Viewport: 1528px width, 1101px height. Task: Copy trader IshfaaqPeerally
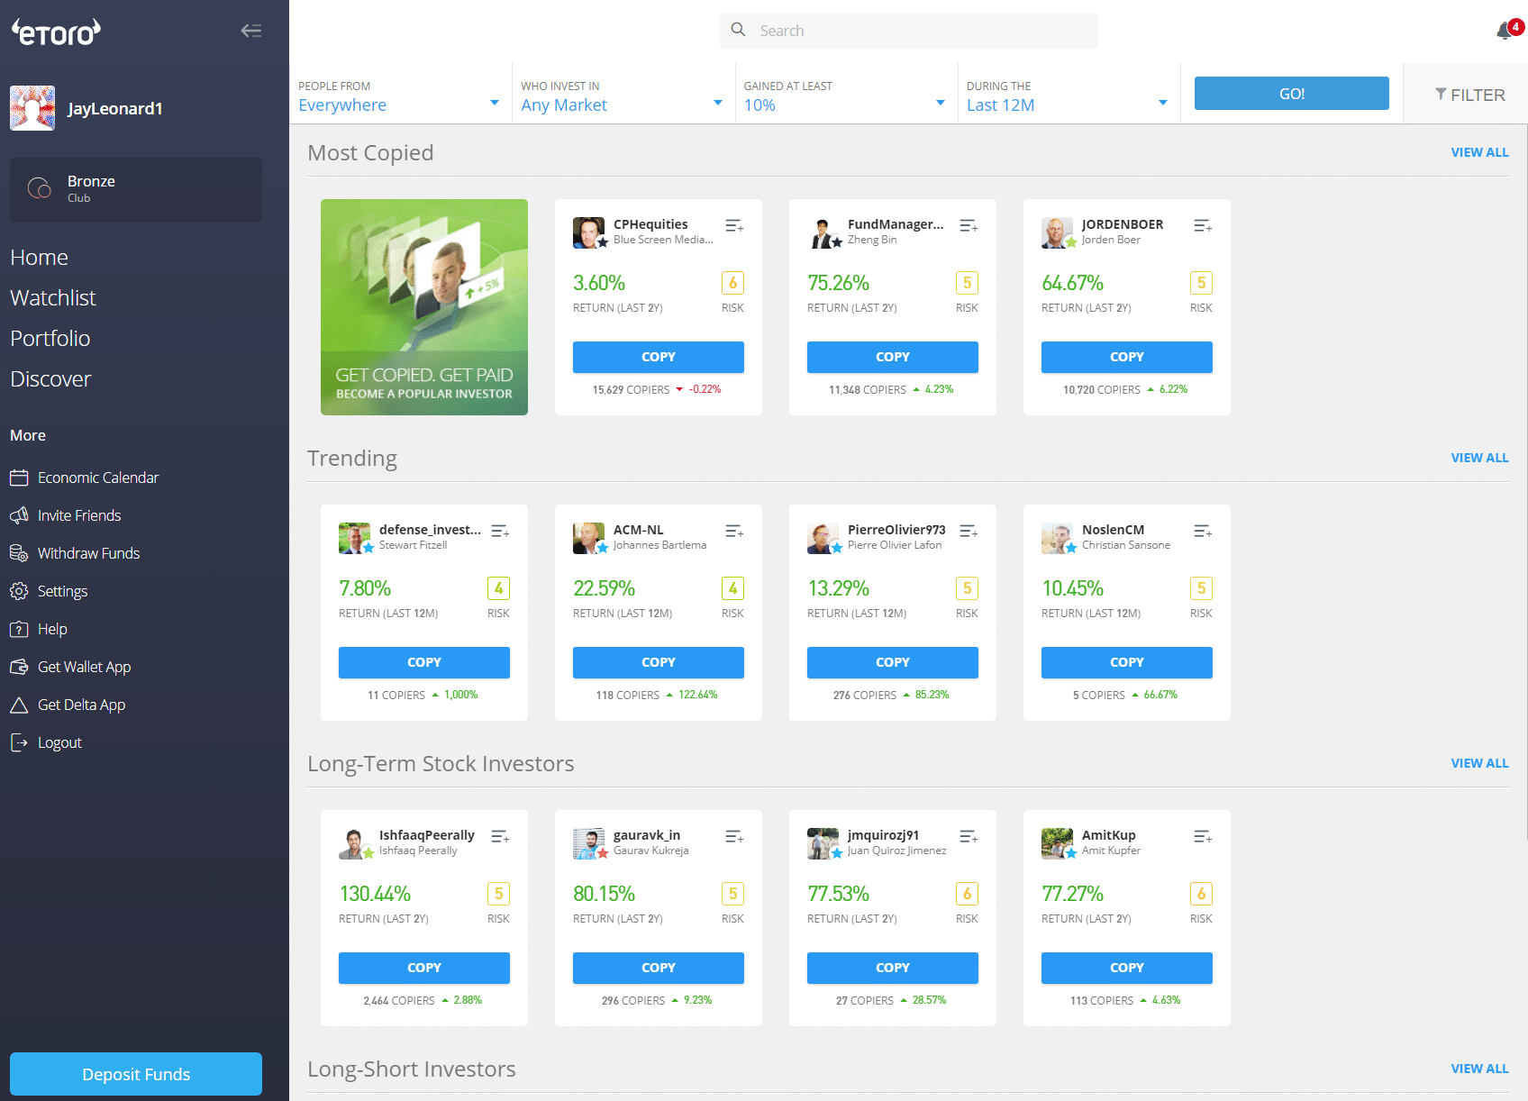pos(424,968)
